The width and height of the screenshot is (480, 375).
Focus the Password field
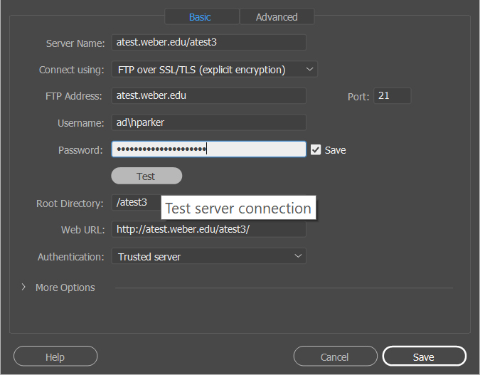click(208, 149)
